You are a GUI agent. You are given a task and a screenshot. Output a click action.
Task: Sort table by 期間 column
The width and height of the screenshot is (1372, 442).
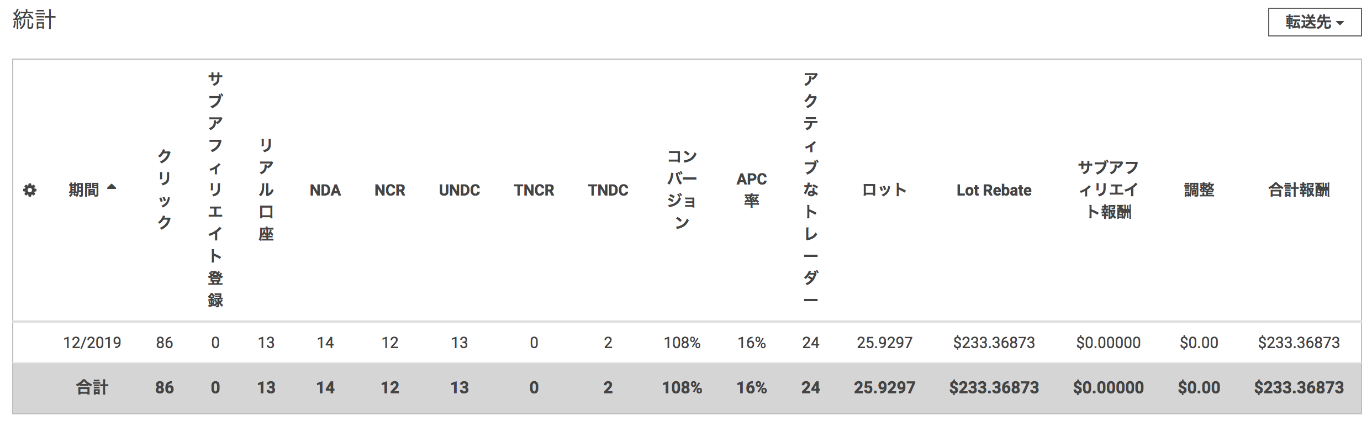point(84,190)
